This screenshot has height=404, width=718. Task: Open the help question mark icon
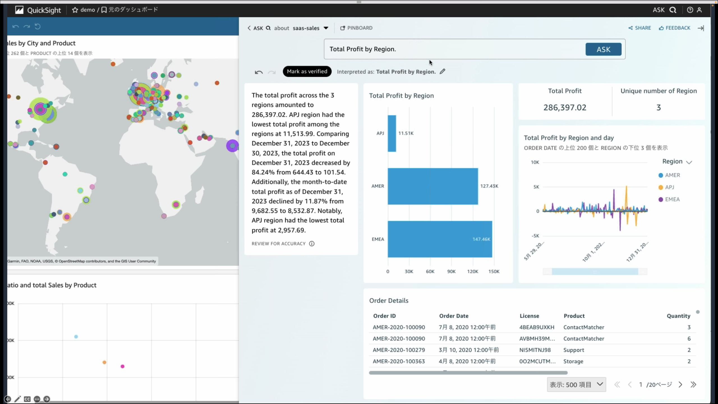click(690, 10)
